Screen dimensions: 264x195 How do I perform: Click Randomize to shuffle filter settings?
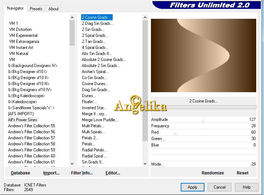pyautogui.click(x=213, y=173)
